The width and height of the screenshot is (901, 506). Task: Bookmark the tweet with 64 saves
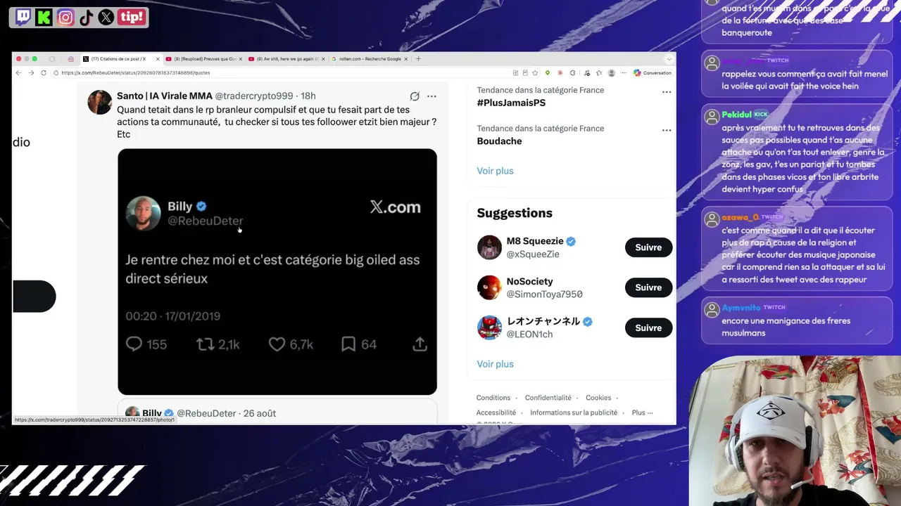coord(348,344)
